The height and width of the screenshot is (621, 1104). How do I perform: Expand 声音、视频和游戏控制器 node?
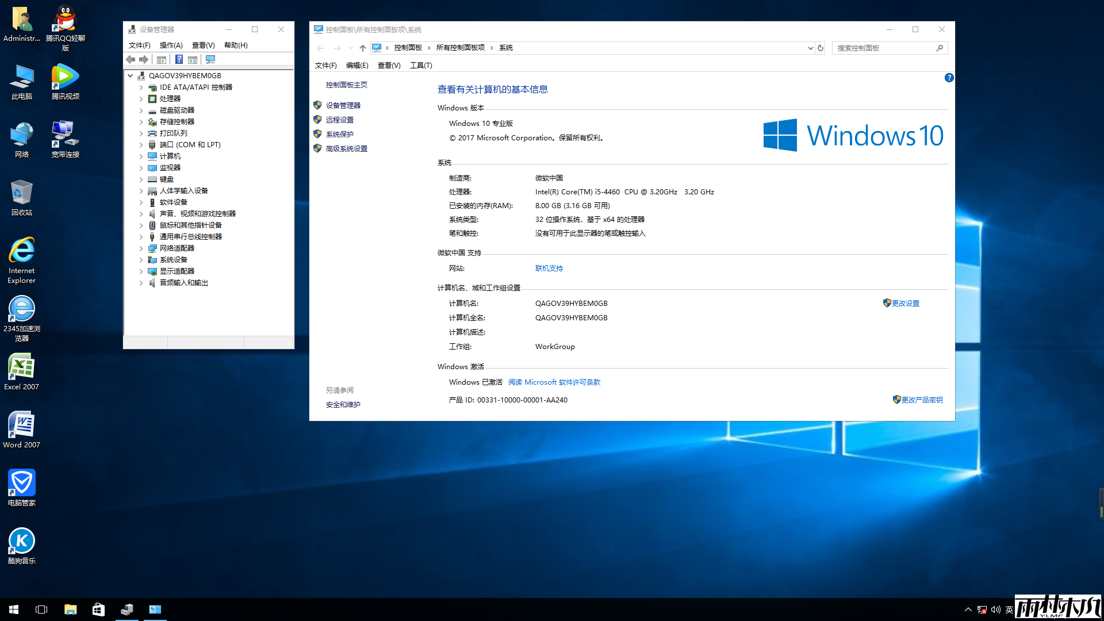click(141, 214)
